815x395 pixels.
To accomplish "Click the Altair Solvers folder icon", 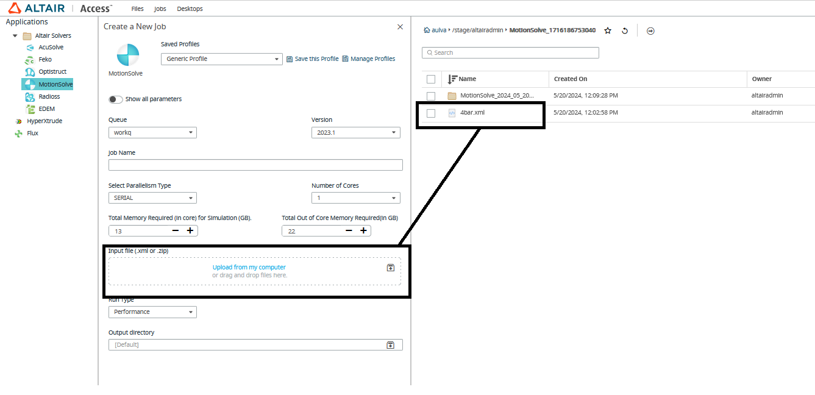I will 27,35.
